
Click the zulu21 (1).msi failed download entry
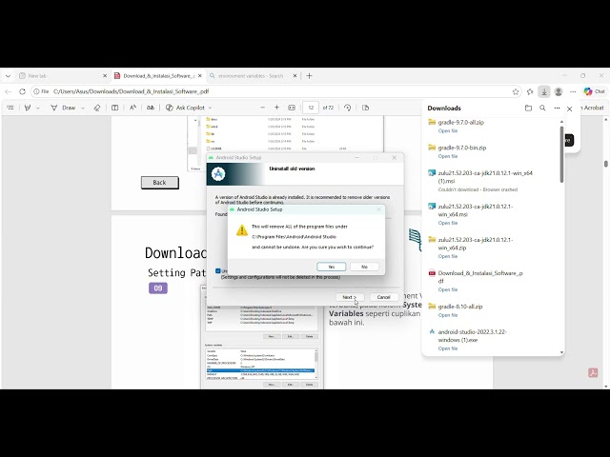point(492,181)
